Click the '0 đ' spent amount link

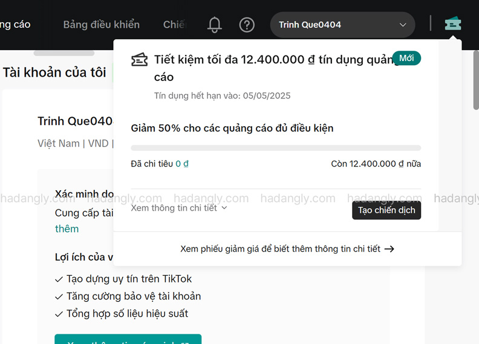(x=182, y=164)
